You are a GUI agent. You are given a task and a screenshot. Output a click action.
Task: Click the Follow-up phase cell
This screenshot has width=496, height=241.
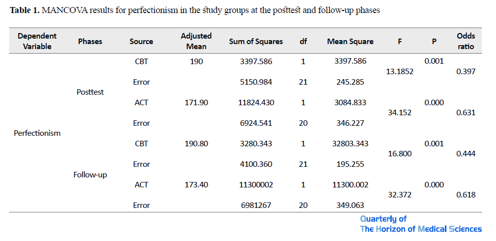click(90, 174)
